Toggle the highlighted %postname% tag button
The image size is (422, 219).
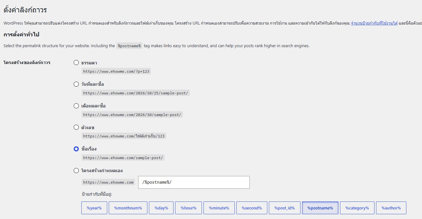coord(320,208)
